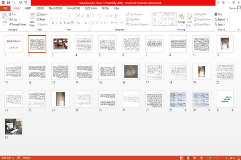Click the Save icon in quick access toolbar

[x=8, y=3]
